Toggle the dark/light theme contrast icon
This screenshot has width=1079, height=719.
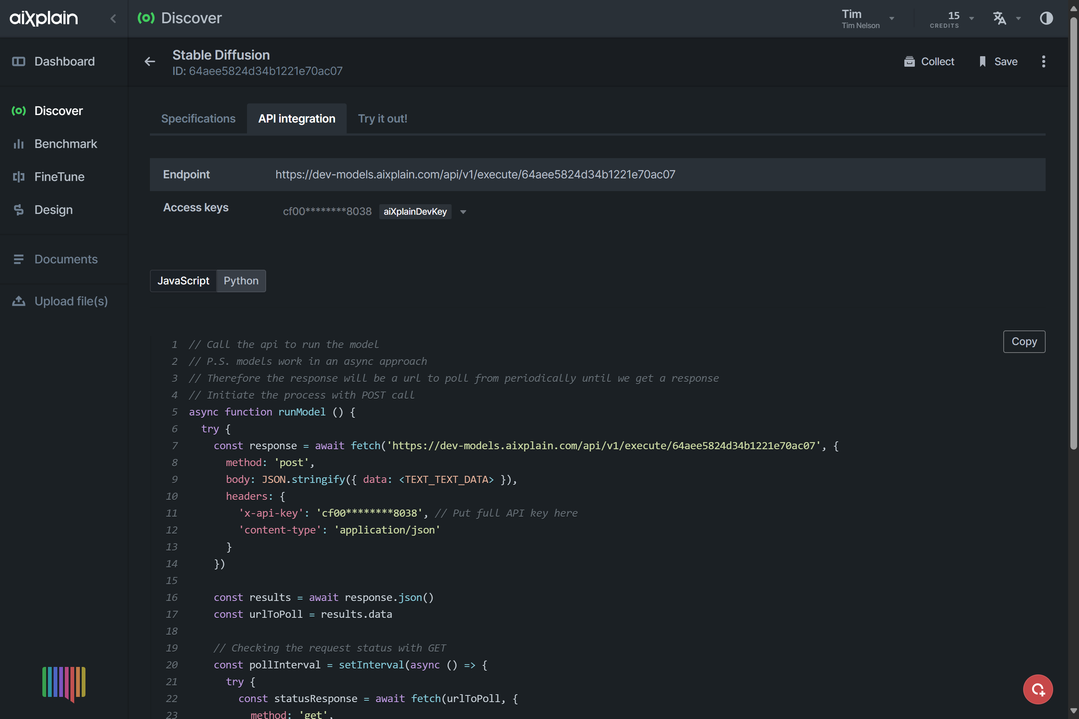point(1046,18)
